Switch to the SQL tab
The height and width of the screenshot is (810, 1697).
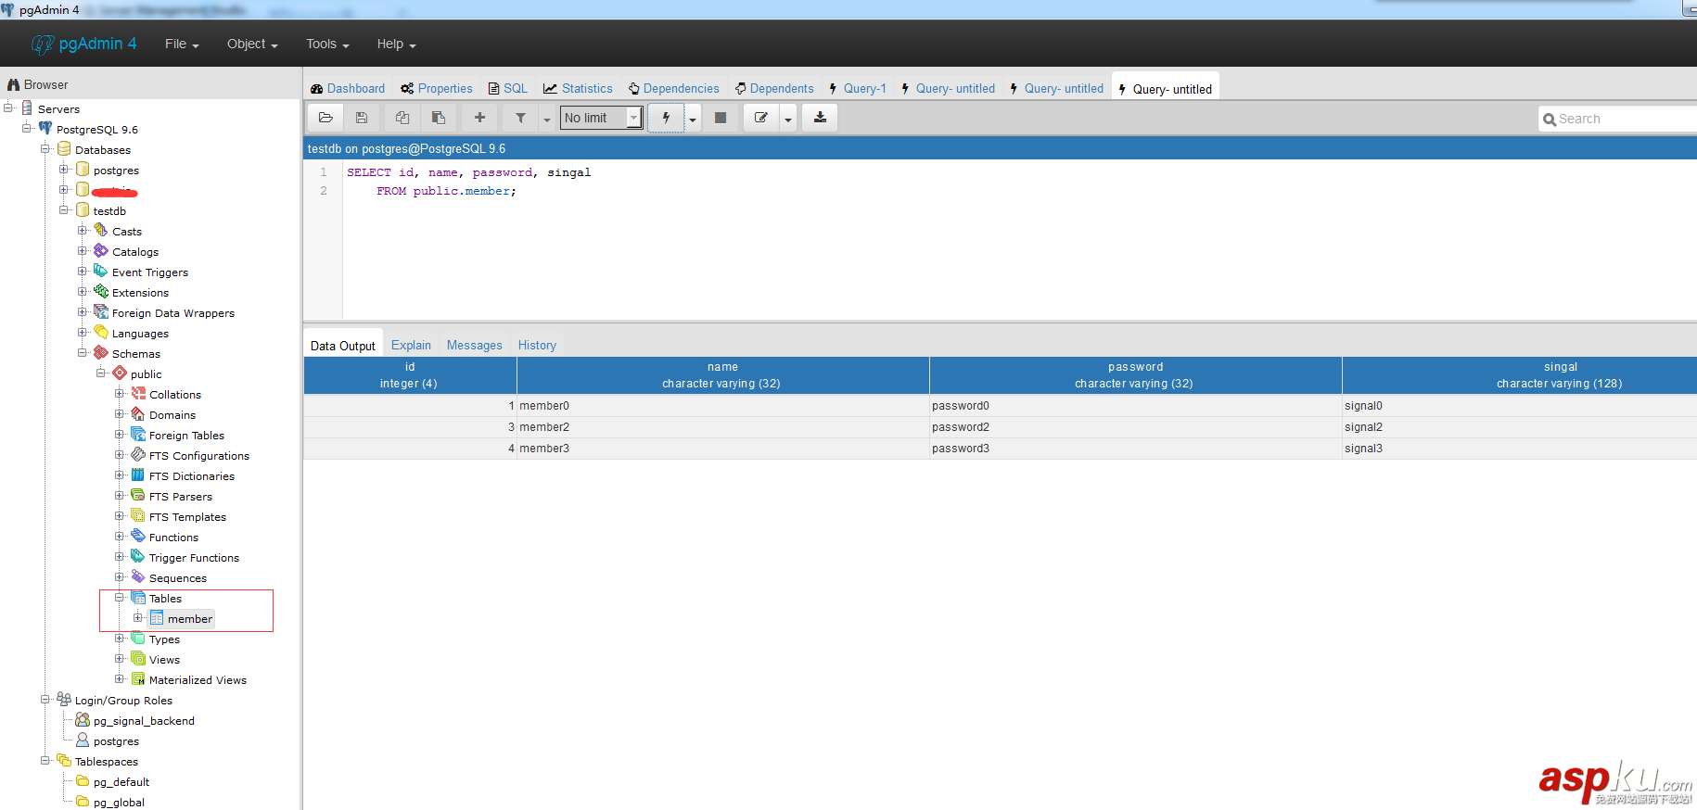508,88
